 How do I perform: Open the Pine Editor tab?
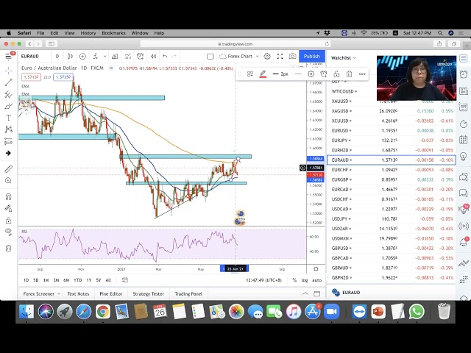pos(110,293)
